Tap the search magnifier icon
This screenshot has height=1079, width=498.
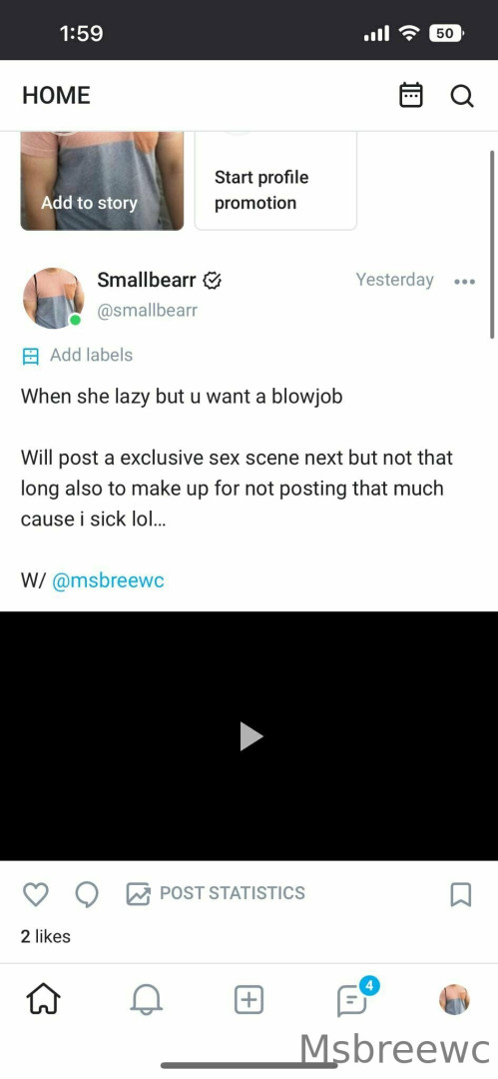click(461, 96)
